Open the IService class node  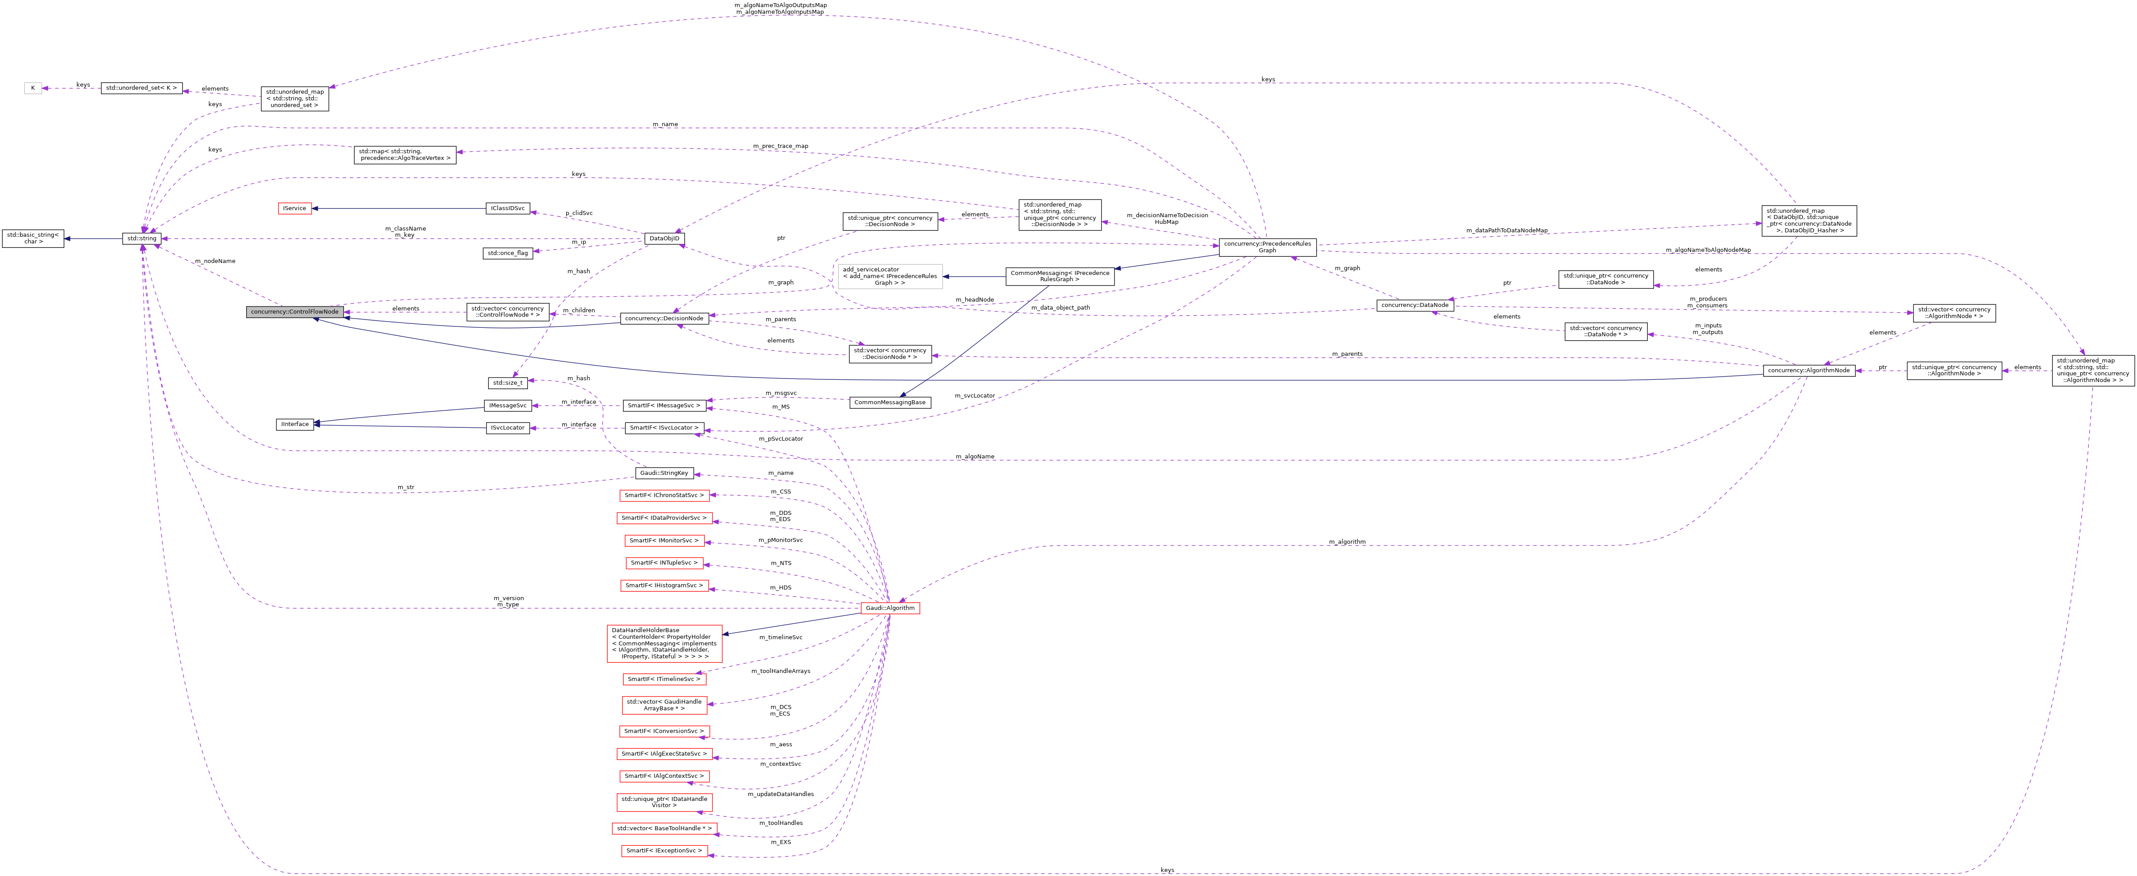coord(296,207)
